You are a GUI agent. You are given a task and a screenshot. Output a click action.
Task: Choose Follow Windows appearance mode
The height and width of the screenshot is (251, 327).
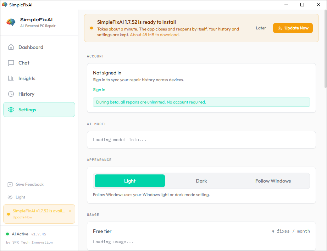[x=273, y=181]
